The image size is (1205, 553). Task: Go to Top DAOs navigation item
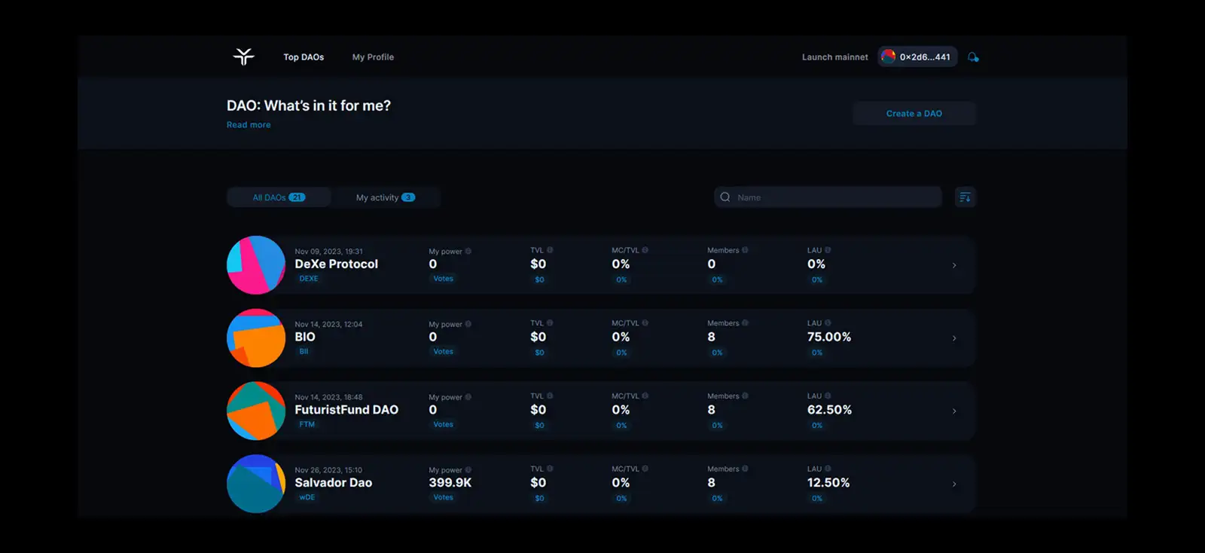[x=304, y=57]
